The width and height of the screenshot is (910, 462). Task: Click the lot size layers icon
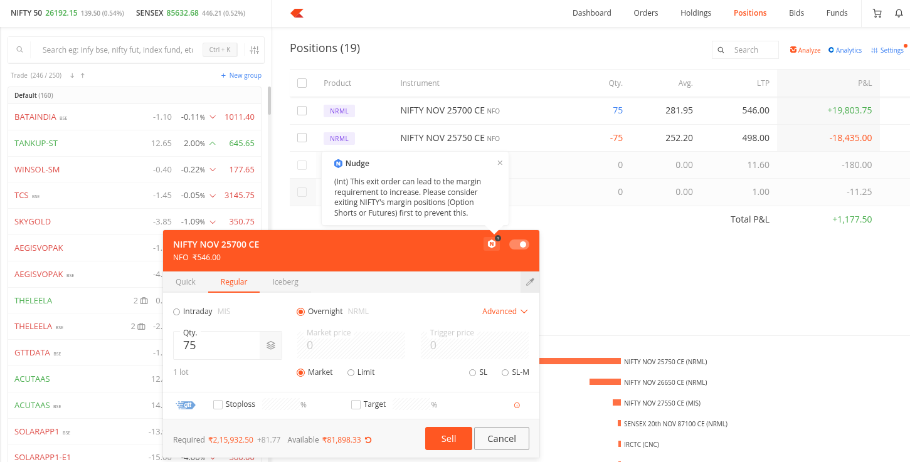(x=271, y=345)
